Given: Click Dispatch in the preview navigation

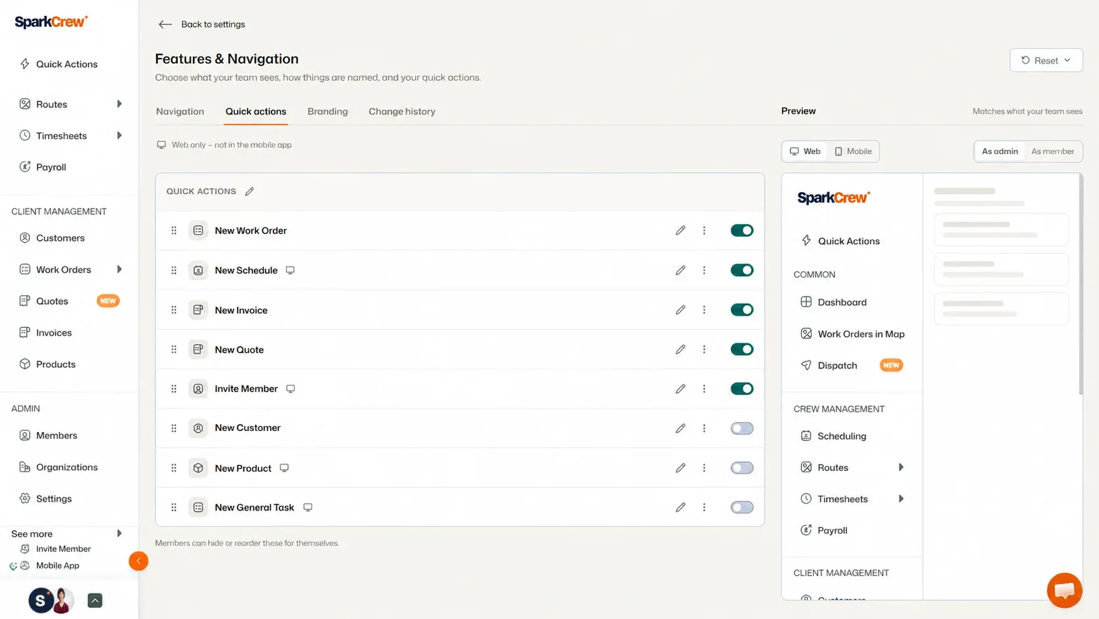Looking at the screenshot, I should coord(837,365).
